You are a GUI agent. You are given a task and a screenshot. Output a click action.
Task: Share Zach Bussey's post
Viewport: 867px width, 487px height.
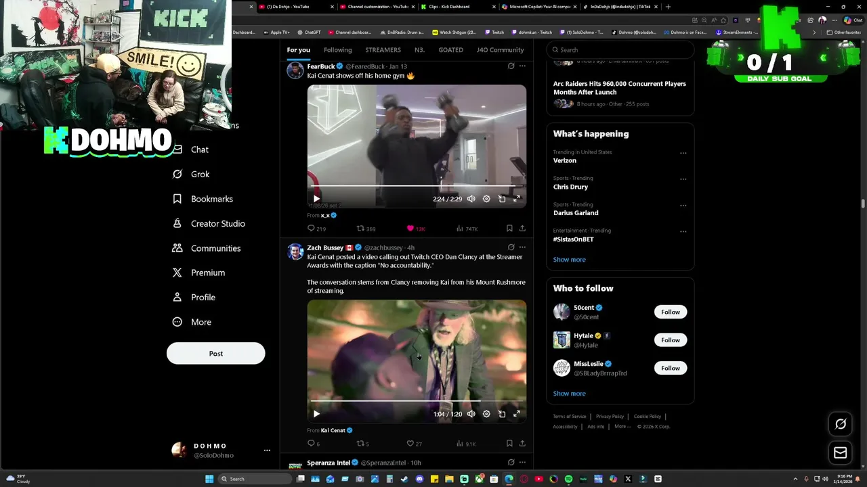522,444
